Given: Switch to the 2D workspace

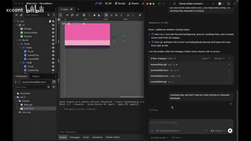Looking at the screenshot, I should click(98, 4).
